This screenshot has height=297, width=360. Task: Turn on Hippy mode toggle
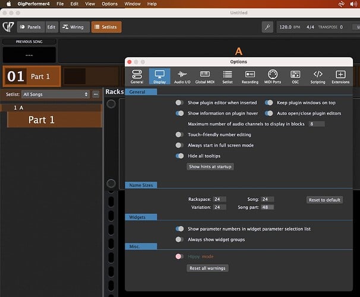pyautogui.click(x=179, y=257)
